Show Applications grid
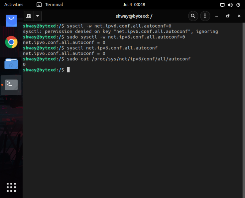The height and width of the screenshot is (198, 245). (11, 187)
